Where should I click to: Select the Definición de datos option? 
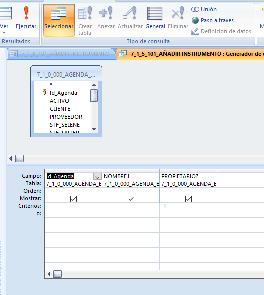[x=221, y=31]
